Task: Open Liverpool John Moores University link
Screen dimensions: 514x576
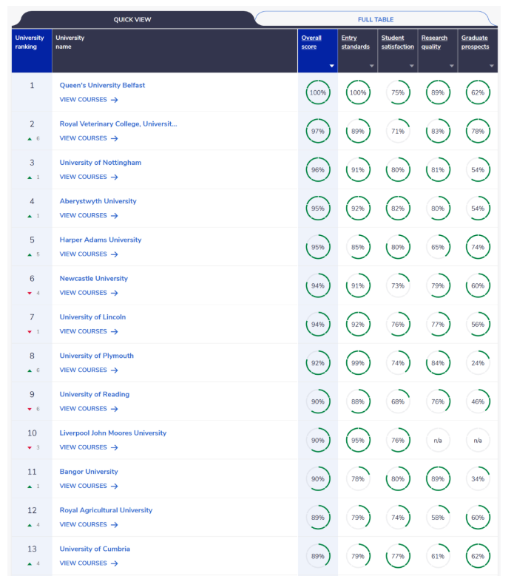Action: click(x=112, y=433)
